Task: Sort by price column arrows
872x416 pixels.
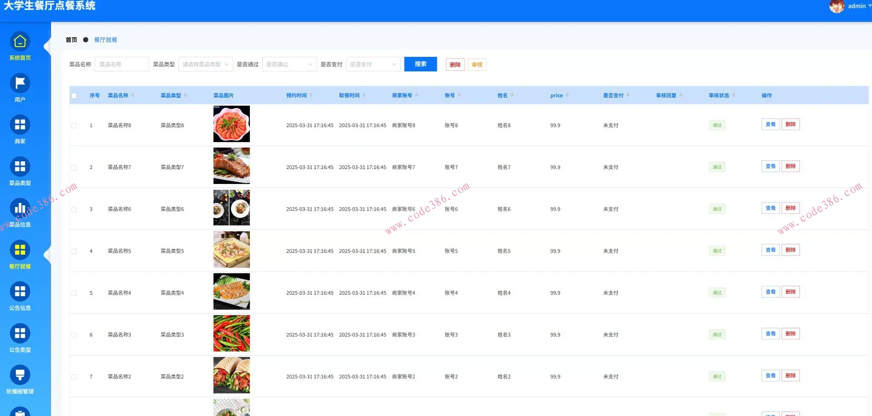Action: click(567, 95)
